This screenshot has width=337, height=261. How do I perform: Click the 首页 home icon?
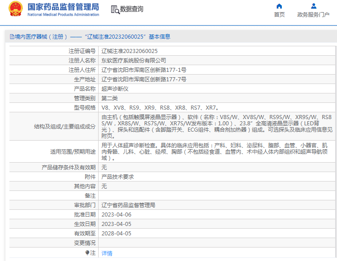279,6
